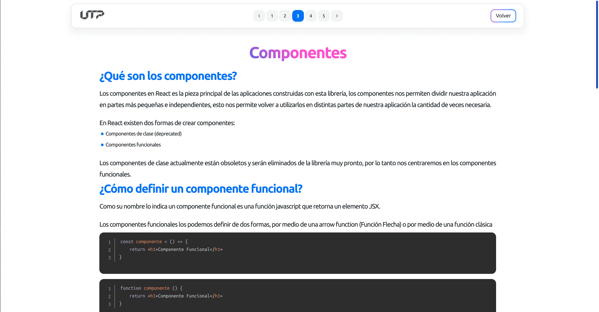Viewport: 599px width, 312px height.
Task: Select the arrow function code block
Action: (297, 253)
